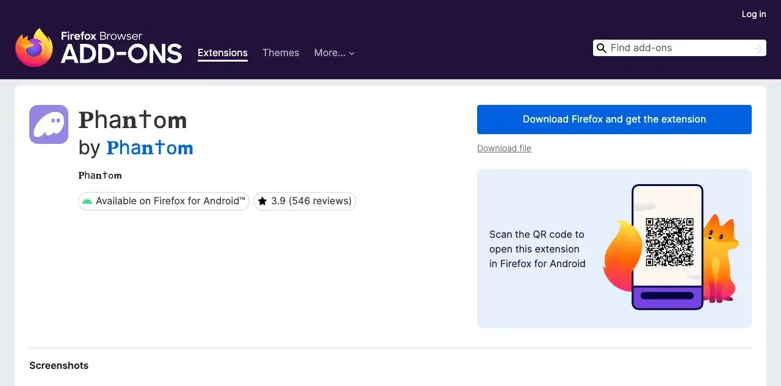Click the Scan the QR code text
Viewport: 781px width, 386px height.
pos(538,249)
